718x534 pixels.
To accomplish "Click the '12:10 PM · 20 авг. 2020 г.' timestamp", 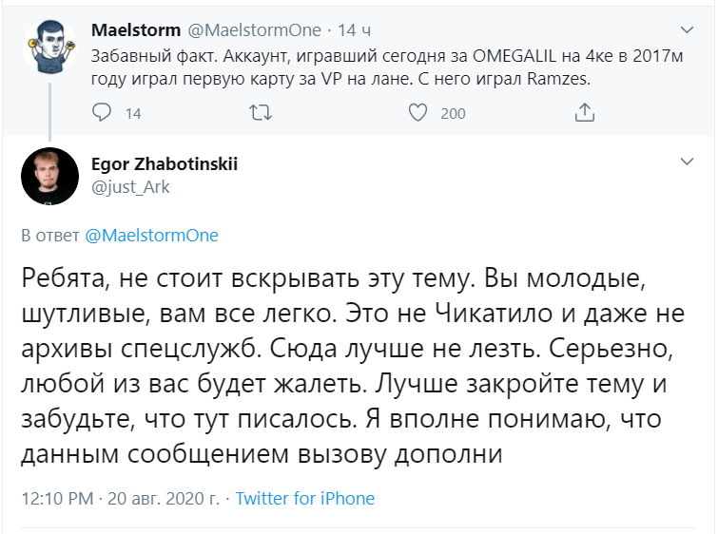I will (x=120, y=498).
